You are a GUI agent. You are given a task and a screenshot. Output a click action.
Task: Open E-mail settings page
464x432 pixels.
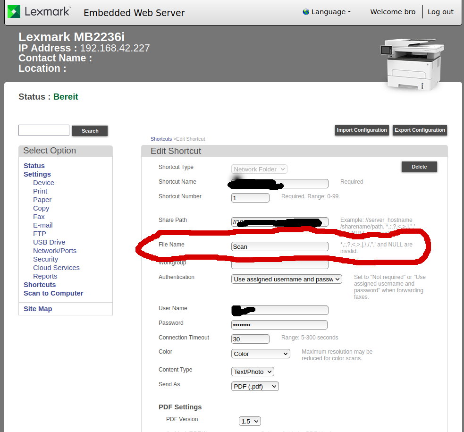(x=43, y=226)
